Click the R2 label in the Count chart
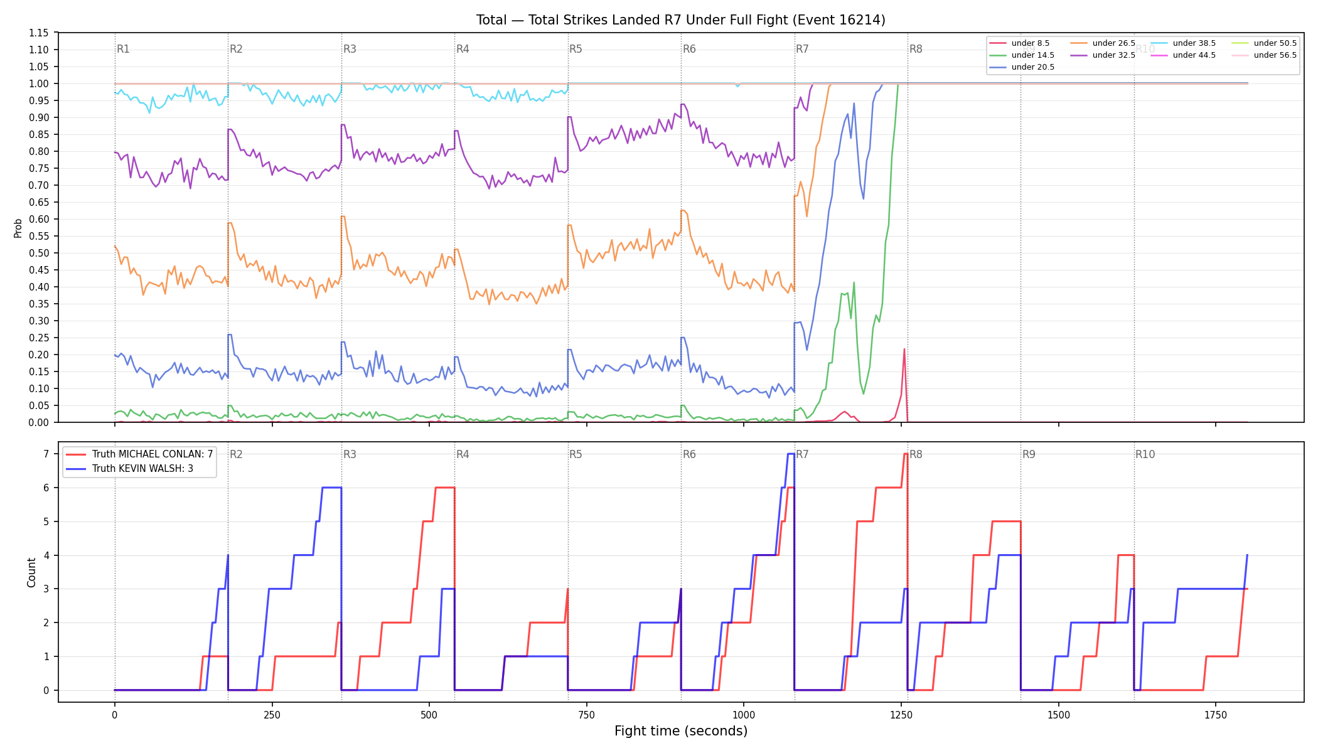This screenshot has height=753, width=1318. click(236, 454)
